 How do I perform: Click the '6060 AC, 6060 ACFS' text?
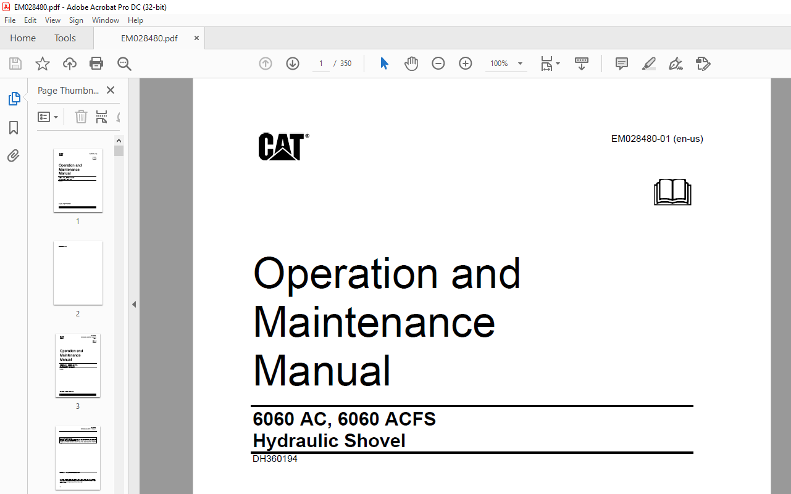click(x=345, y=419)
